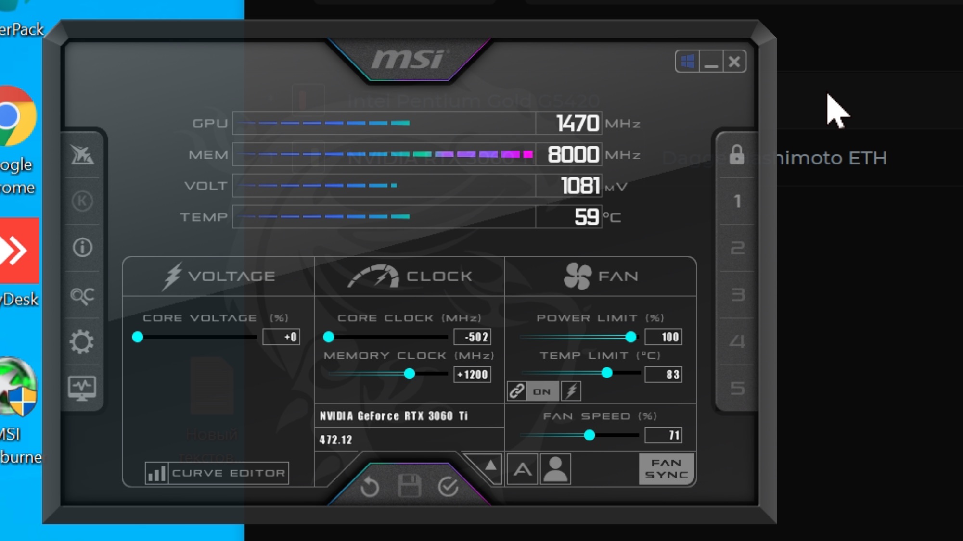Screen dimensions: 963x541
Task: Close the MSI Afterburner window
Action: click(x=734, y=61)
